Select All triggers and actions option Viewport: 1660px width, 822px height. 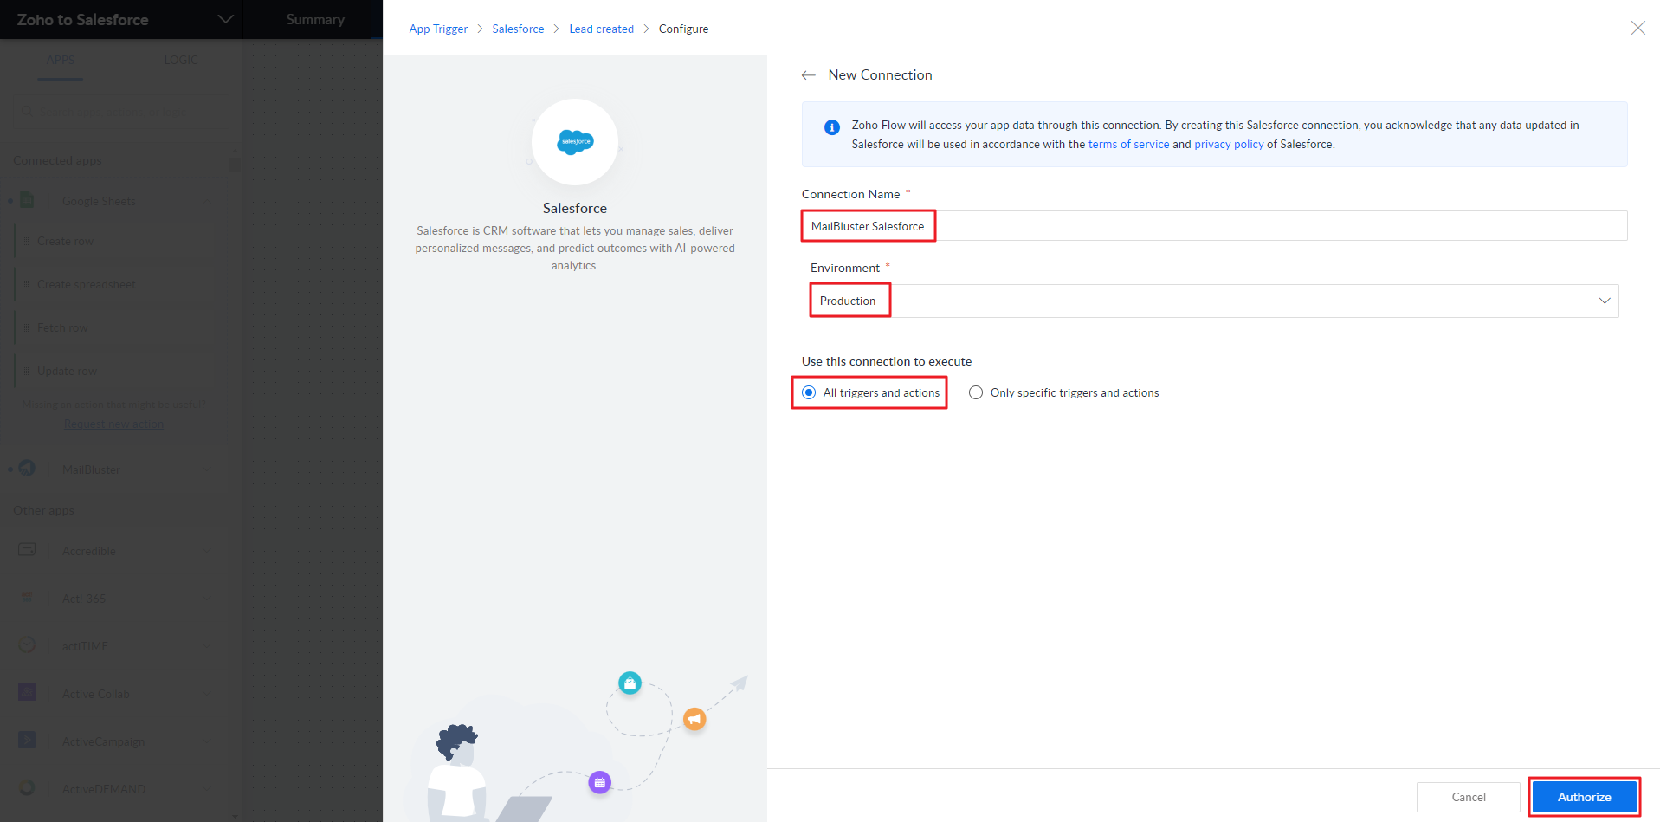pyautogui.click(x=809, y=392)
